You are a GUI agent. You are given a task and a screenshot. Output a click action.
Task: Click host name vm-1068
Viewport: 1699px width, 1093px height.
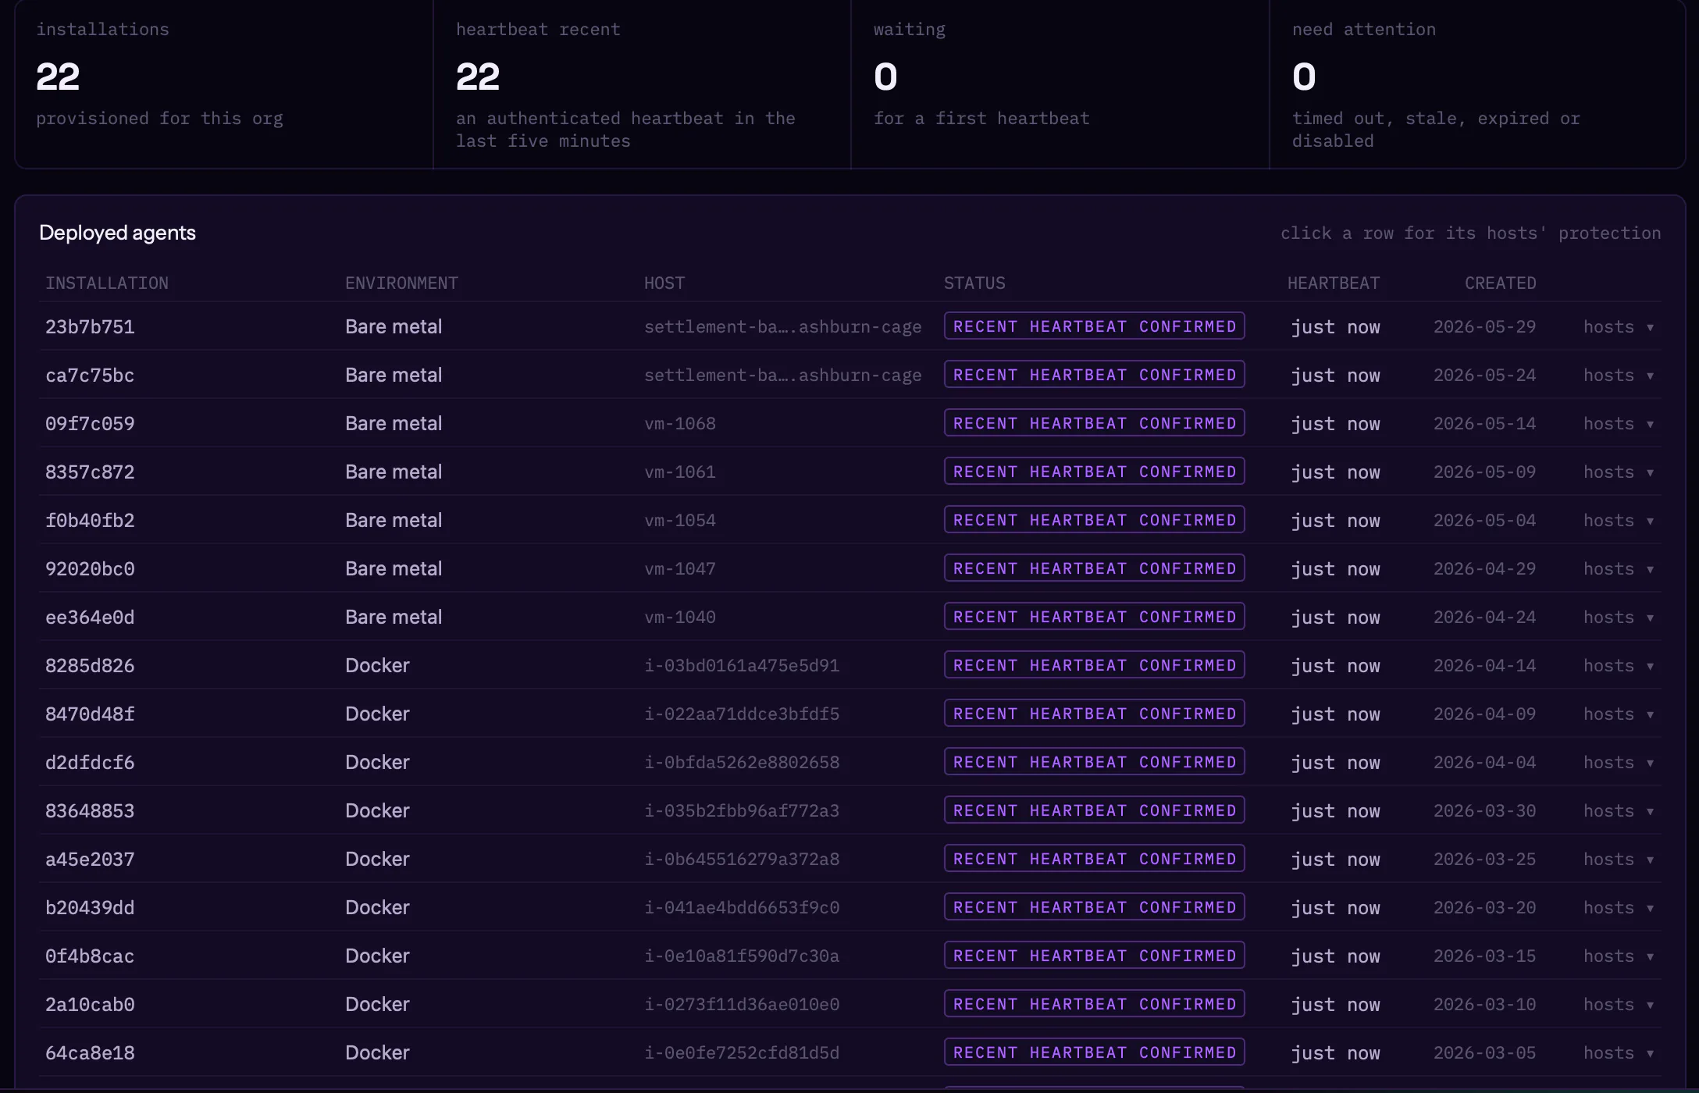point(680,424)
